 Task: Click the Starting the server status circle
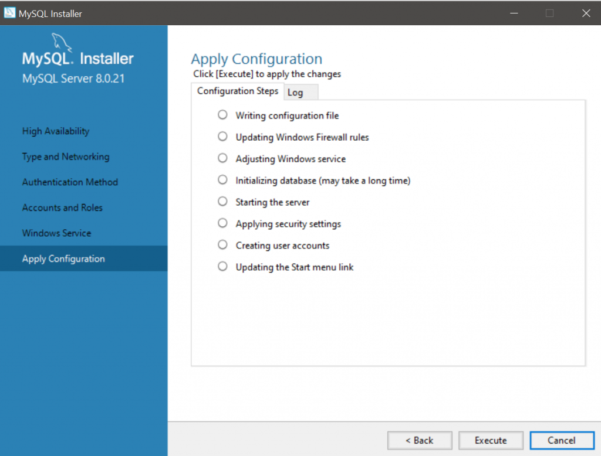click(222, 202)
